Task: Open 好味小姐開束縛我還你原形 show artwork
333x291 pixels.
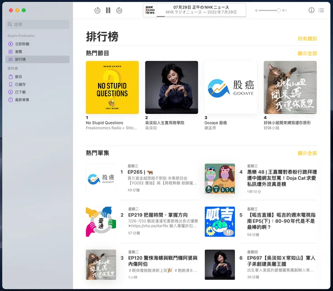Action: (x=290, y=87)
